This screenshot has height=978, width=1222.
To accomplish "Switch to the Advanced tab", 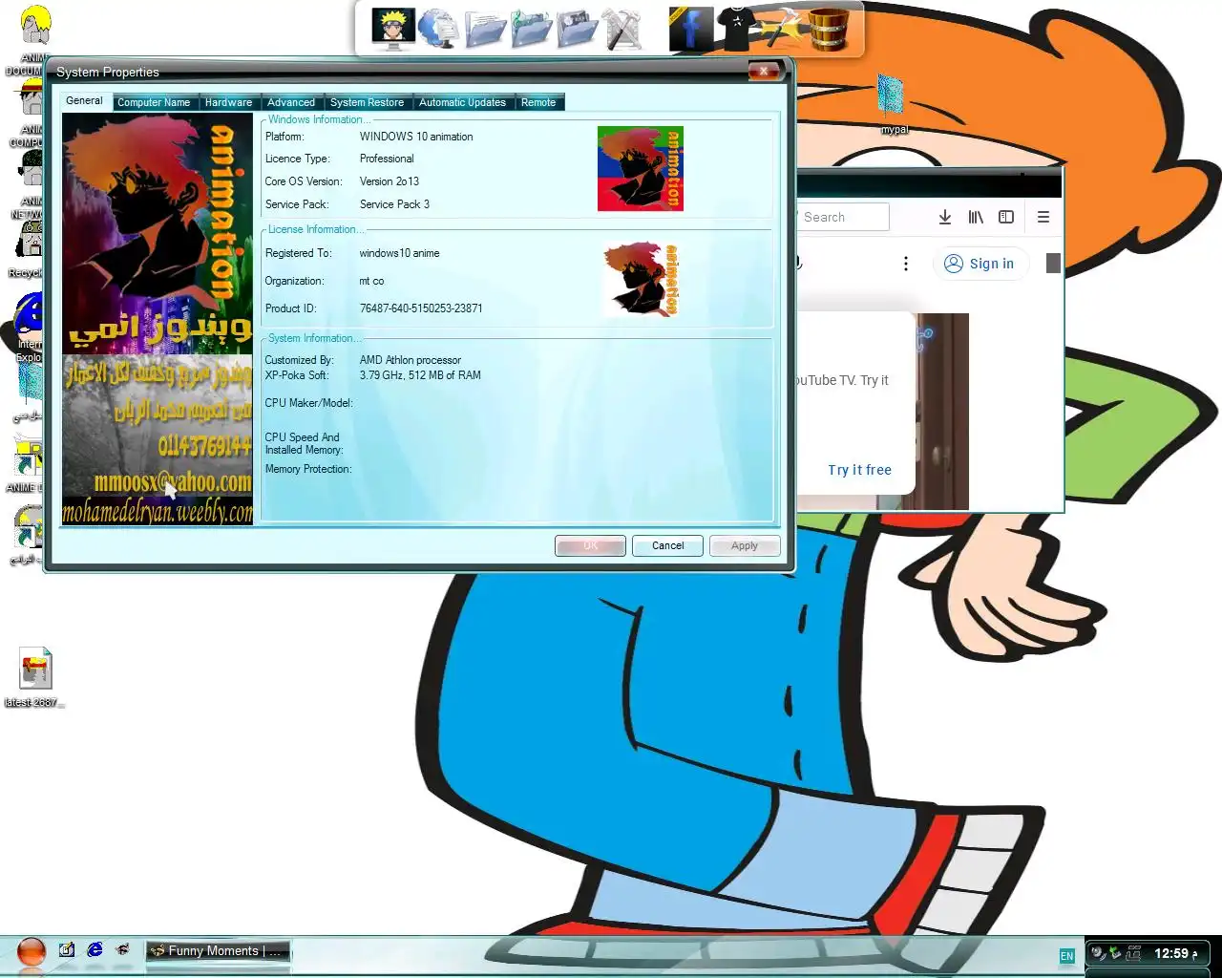I will pos(291,102).
